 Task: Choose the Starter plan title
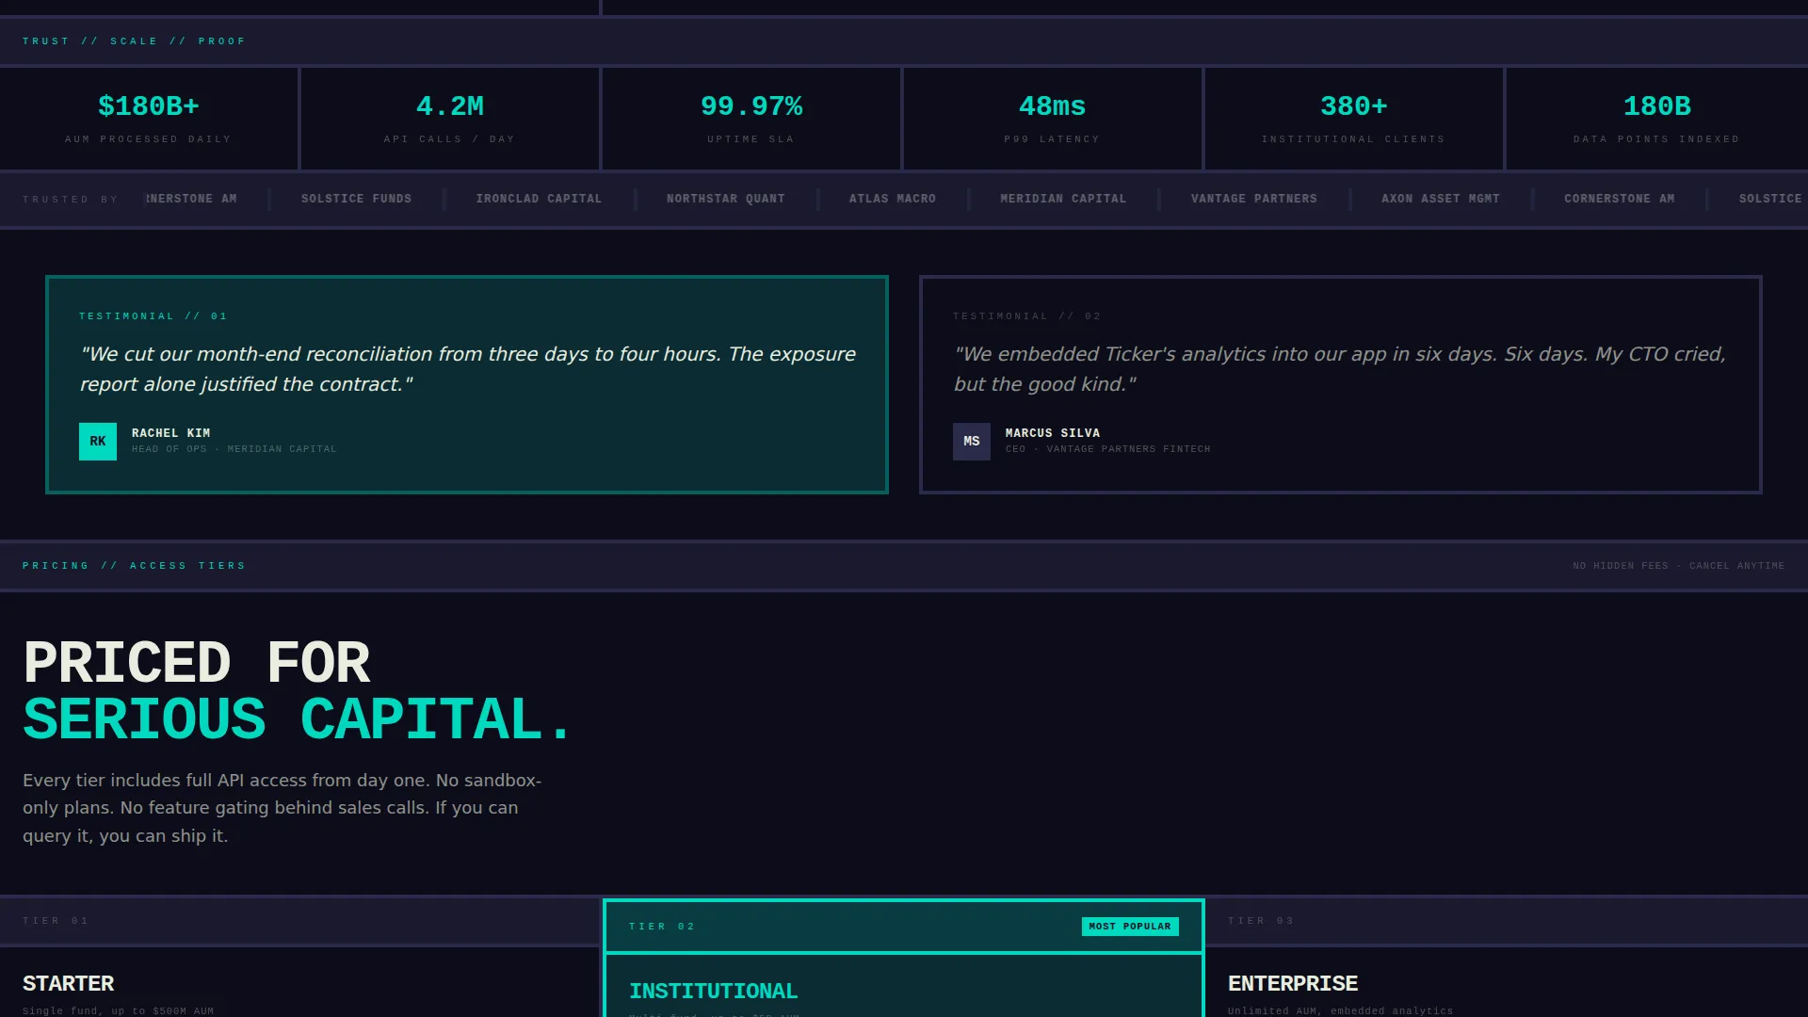(69, 984)
